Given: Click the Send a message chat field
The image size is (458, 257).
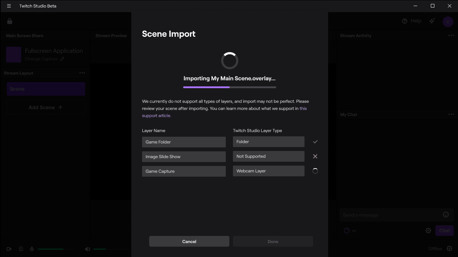Looking at the screenshot, I should click(x=396, y=215).
